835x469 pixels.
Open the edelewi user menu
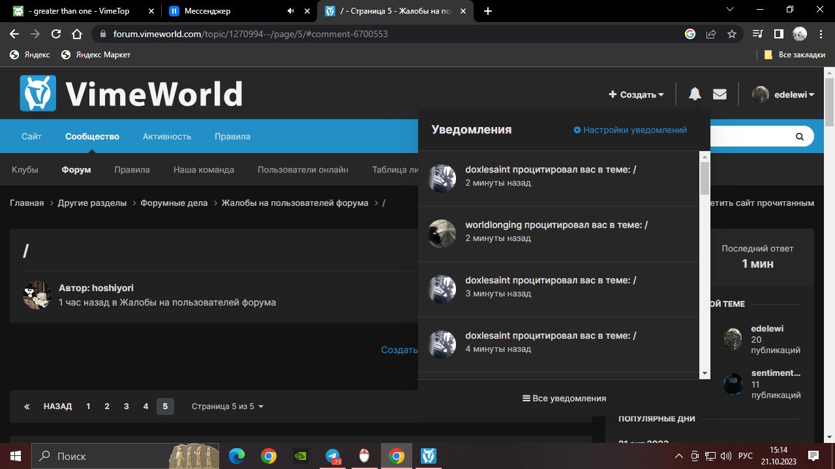tap(783, 94)
